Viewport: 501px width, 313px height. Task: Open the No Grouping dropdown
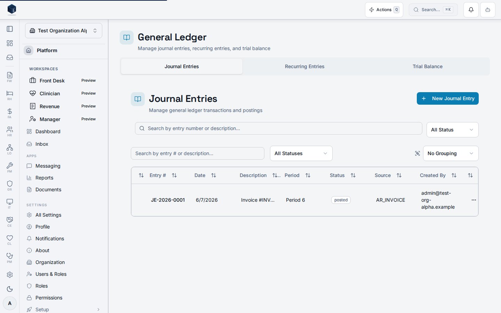tap(451, 153)
